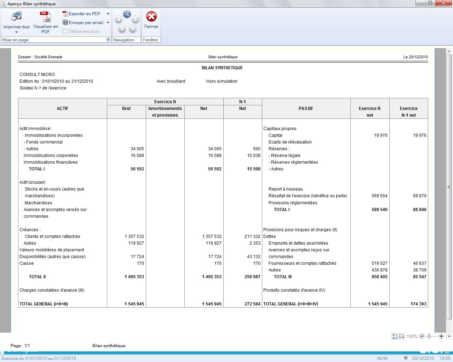Click the red Fermer close icon
This screenshot has height=362, width=453.
151,16
